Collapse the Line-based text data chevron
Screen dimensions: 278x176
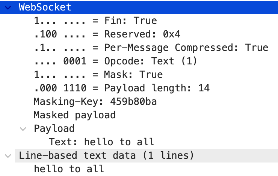[8, 155]
